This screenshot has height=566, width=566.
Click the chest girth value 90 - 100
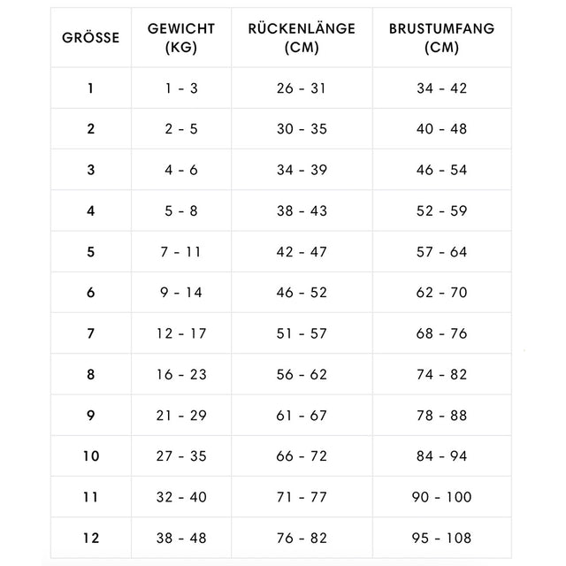[x=441, y=497]
